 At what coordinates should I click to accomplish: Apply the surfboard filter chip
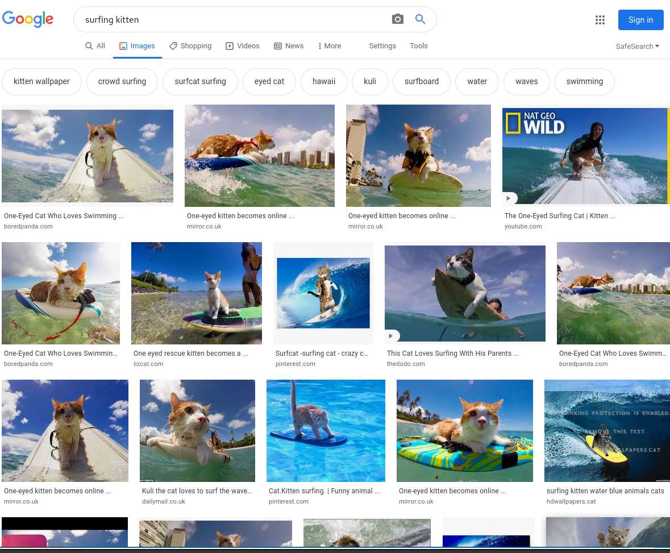coord(422,82)
